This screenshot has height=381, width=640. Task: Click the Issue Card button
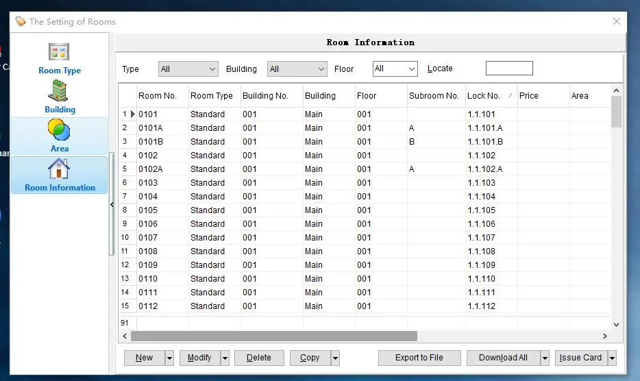(x=580, y=358)
